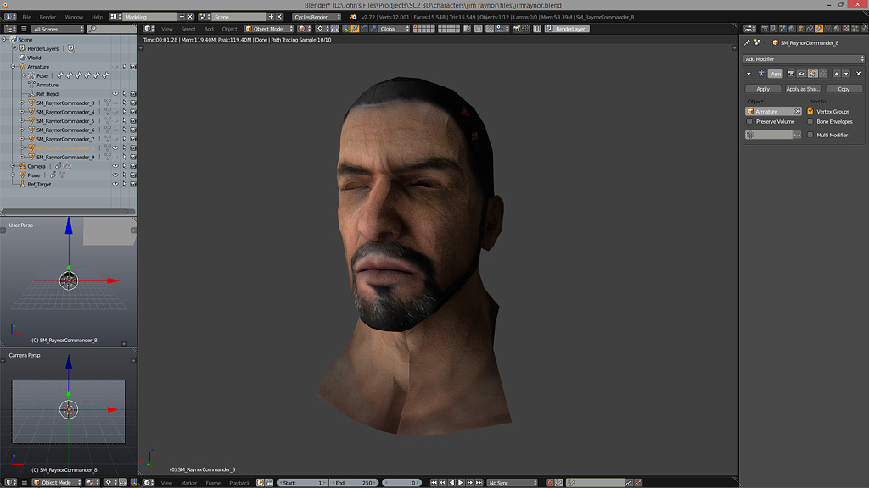This screenshot has width=869, height=488.
Task: Clear the Armature object field
Action: tap(797, 111)
